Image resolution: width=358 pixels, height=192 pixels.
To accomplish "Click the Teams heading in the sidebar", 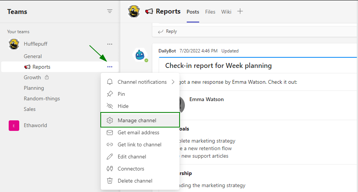I will tap(17, 12).
